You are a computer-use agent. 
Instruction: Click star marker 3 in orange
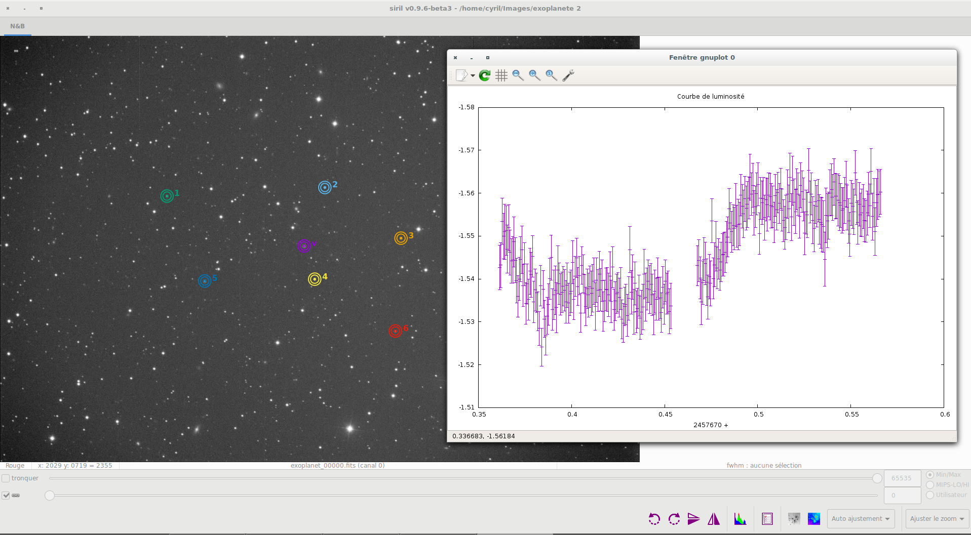[401, 238]
